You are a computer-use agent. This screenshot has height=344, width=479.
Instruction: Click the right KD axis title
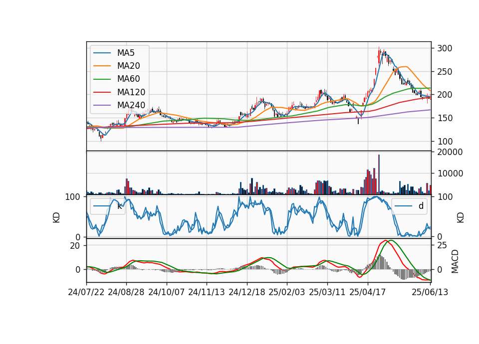(461, 218)
